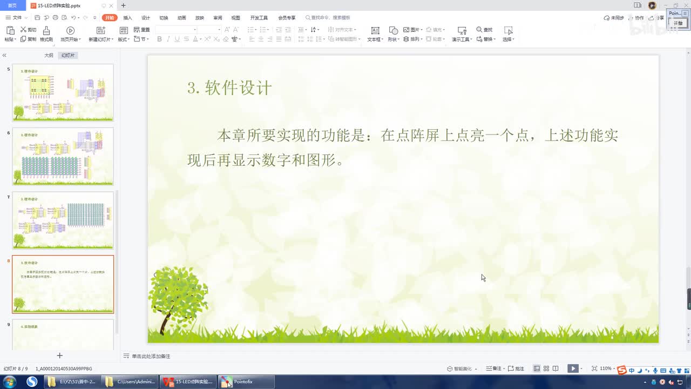Click the 查找 find magnifier
The image size is (691, 389).
pyautogui.click(x=479, y=30)
